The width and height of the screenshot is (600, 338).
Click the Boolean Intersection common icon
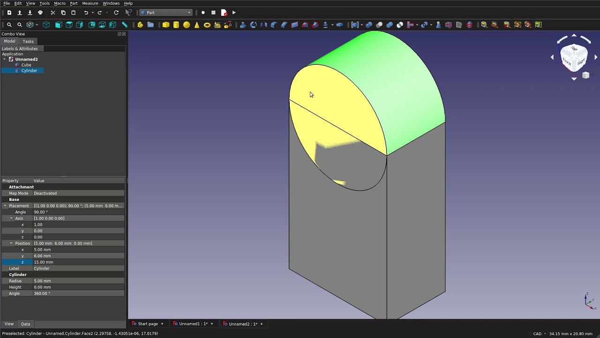coord(400,25)
